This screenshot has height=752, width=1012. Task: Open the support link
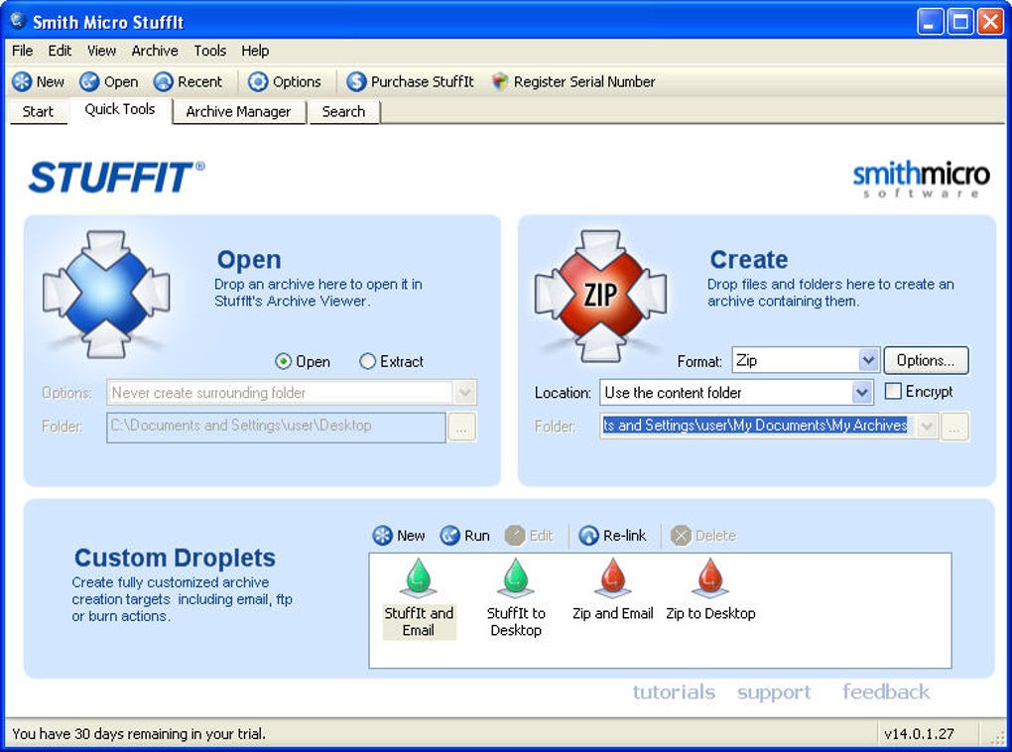point(774,692)
